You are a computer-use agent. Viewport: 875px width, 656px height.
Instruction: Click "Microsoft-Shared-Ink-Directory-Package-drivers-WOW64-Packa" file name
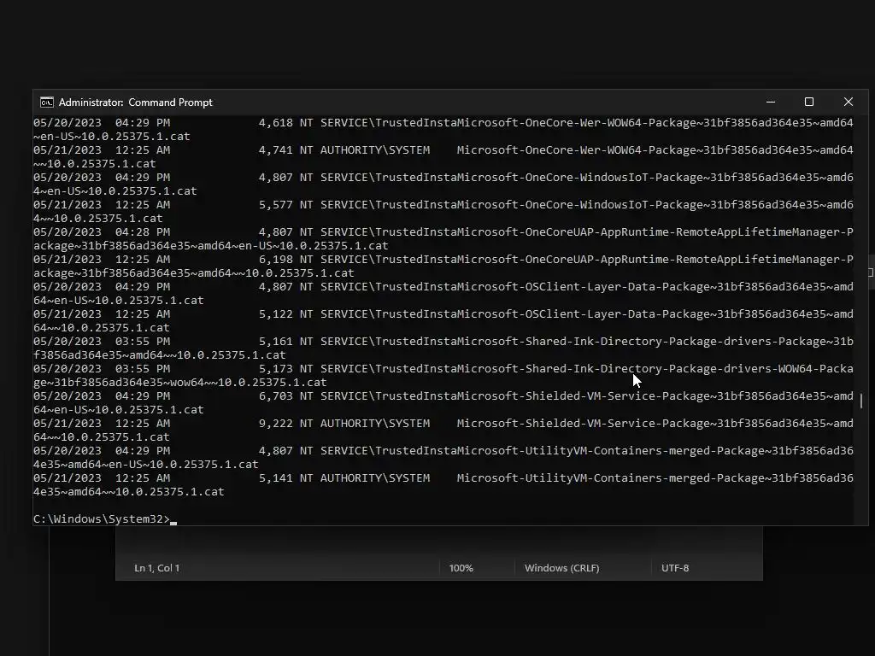point(655,369)
